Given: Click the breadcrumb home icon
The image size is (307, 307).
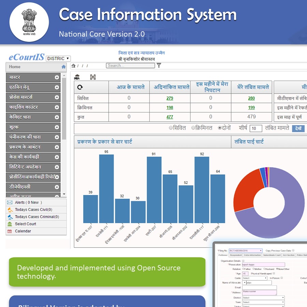Looking at the screenshot, I should click(73, 66).
